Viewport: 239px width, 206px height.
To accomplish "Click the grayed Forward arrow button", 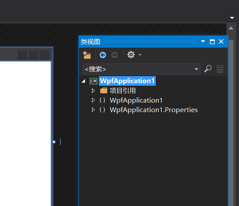I will pos(115,55).
